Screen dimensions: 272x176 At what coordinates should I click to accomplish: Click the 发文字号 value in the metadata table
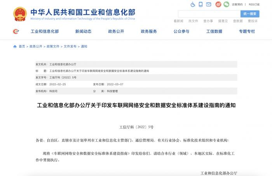point(63,77)
